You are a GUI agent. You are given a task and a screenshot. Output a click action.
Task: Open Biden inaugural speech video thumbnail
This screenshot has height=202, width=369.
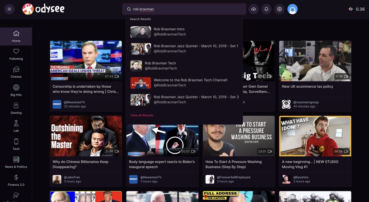click(x=162, y=140)
